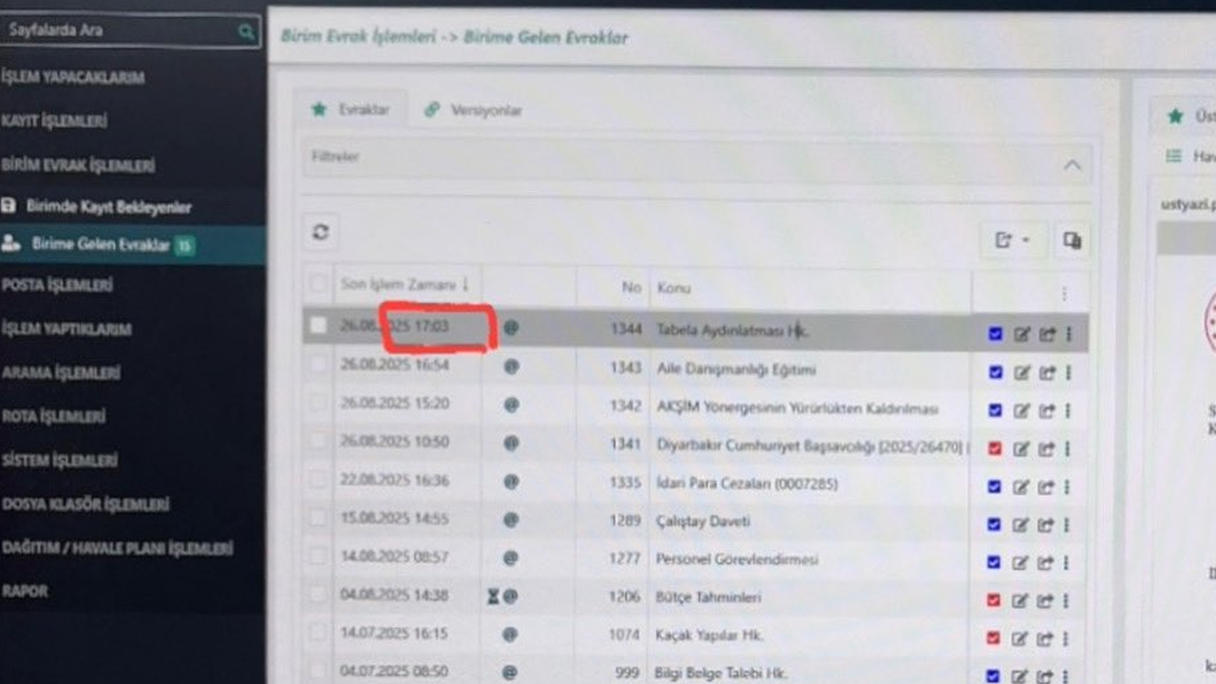Screen dimensions: 1216x684
Task: Click blue status box in Tabela Aydınlatması row
Action: click(996, 333)
